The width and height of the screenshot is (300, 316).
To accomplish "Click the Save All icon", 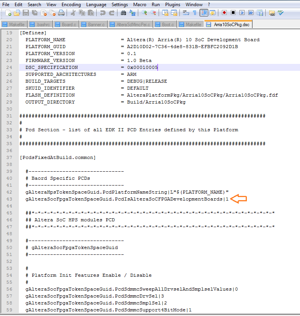I will [x=35, y=13].
